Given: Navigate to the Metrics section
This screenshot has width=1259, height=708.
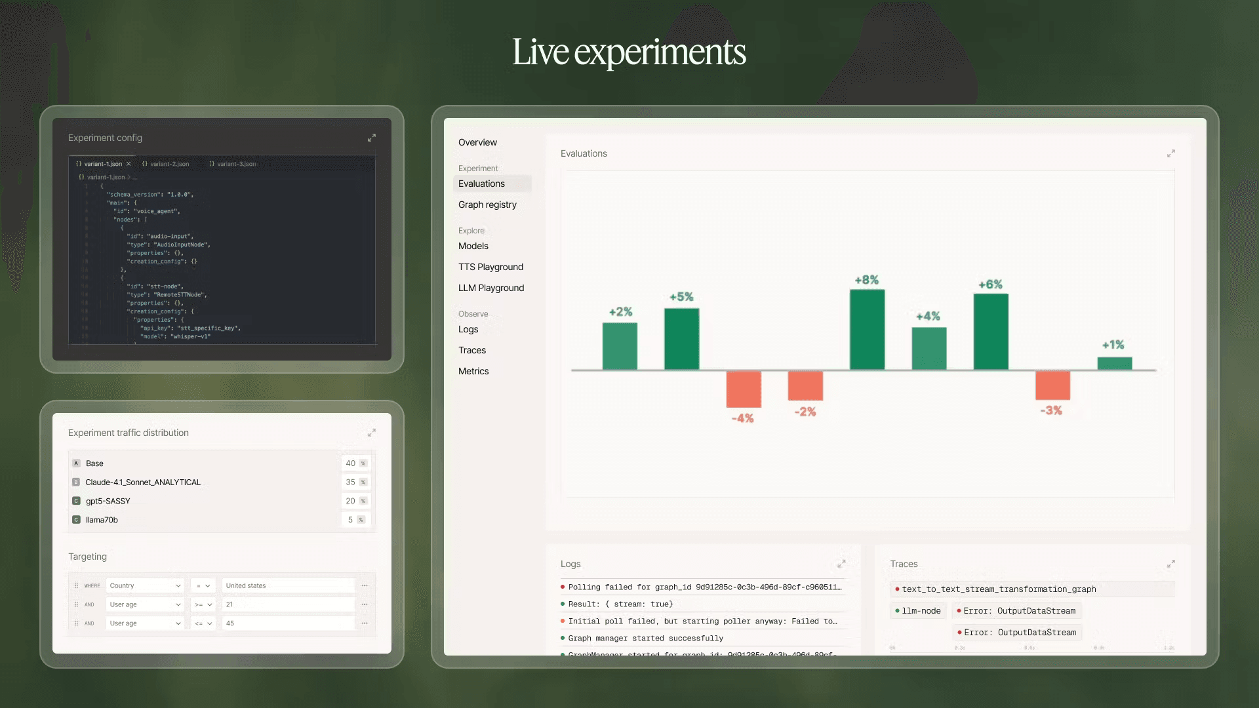Looking at the screenshot, I should (x=473, y=371).
